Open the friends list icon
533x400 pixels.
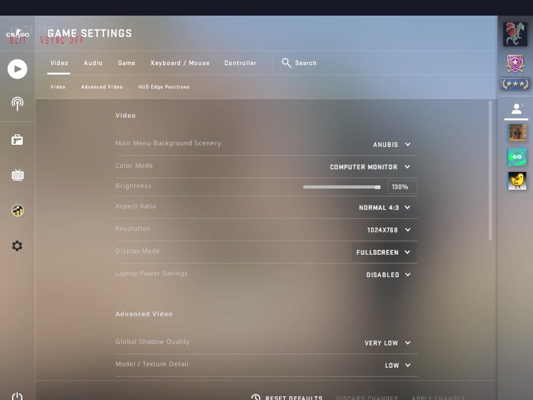[x=517, y=109]
